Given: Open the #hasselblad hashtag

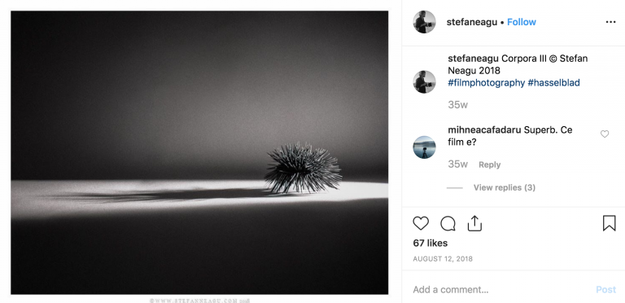Looking at the screenshot, I should coord(553,83).
